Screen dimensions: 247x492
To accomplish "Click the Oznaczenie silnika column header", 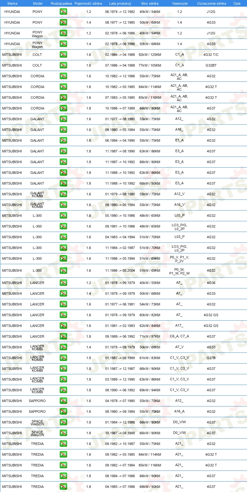I will tap(211, 3).
